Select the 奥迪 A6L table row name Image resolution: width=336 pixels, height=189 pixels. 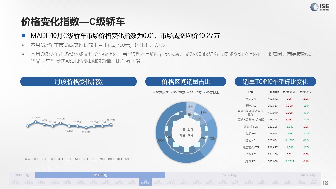coord(250,106)
